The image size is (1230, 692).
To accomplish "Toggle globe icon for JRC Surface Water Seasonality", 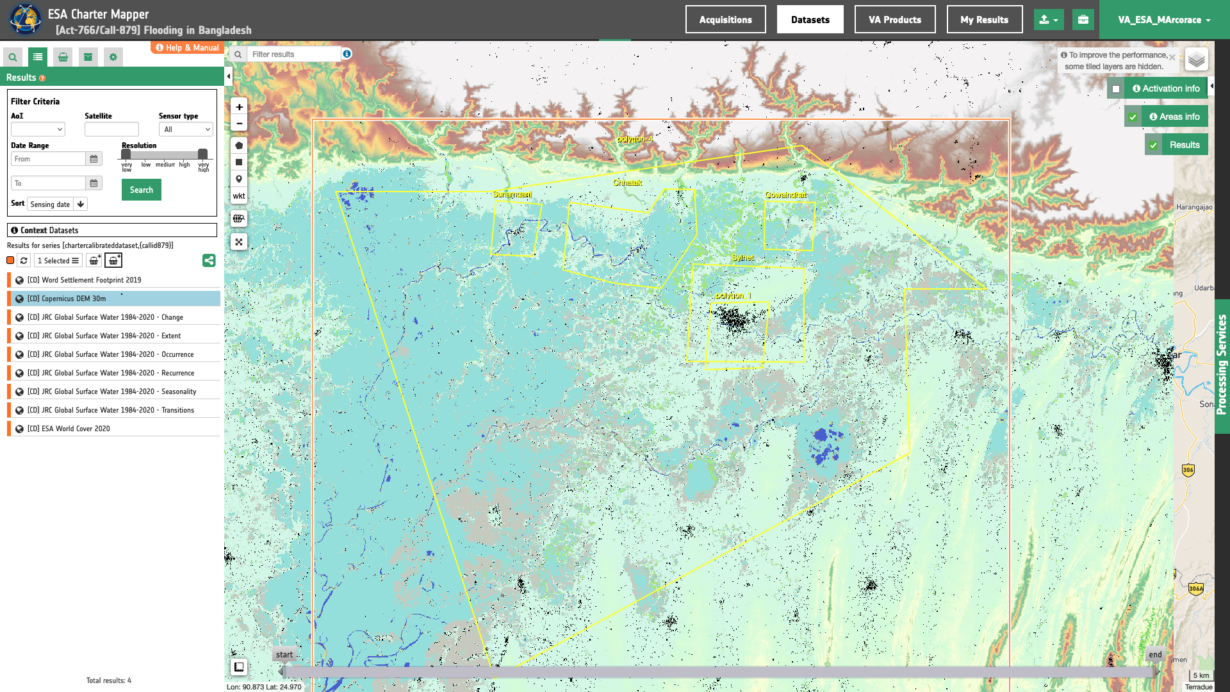I will pyautogui.click(x=20, y=391).
